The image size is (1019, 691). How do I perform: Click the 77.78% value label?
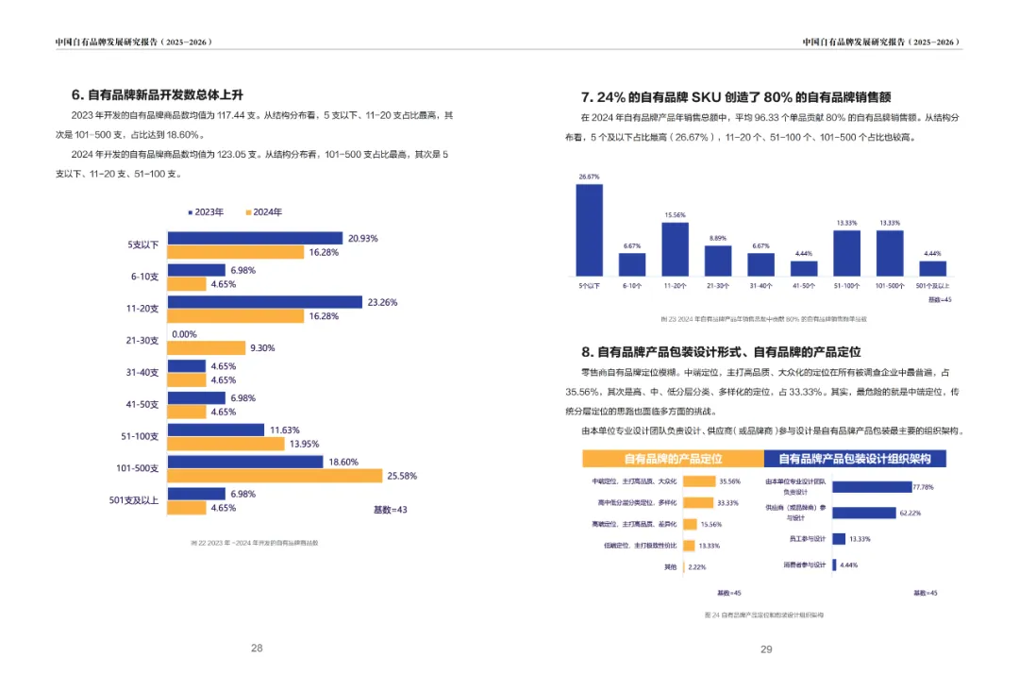point(923,487)
